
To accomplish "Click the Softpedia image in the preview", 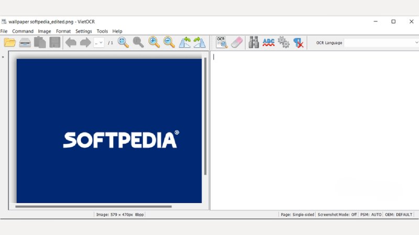I will (x=109, y=131).
